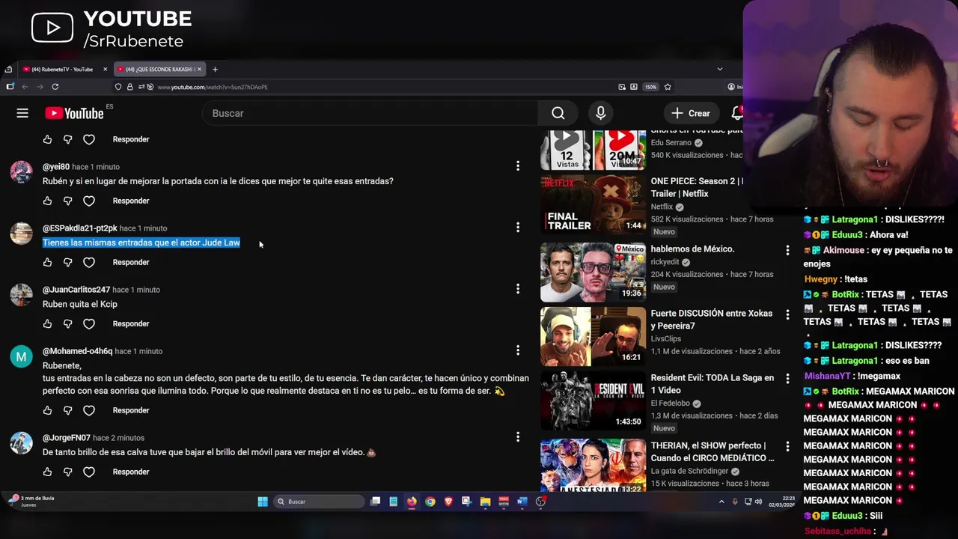Viewport: 958px width, 539px height.
Task: Open options menu for 'hablemos de México' video
Action: tap(787, 250)
